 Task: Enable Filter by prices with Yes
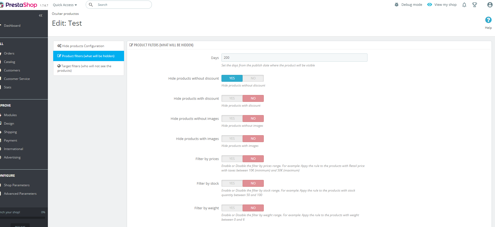click(232, 159)
